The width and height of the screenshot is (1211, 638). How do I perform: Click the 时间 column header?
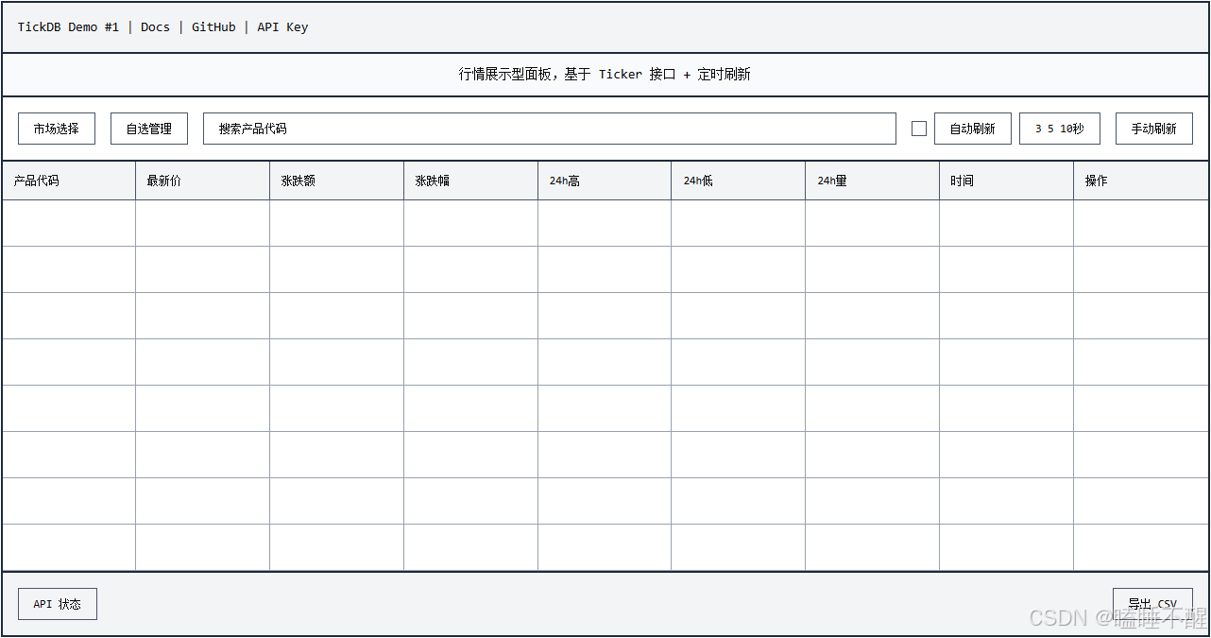pyautogui.click(x=962, y=181)
